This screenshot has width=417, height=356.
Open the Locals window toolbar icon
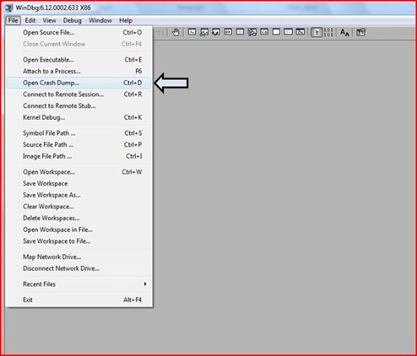pyautogui.click(x=216, y=32)
